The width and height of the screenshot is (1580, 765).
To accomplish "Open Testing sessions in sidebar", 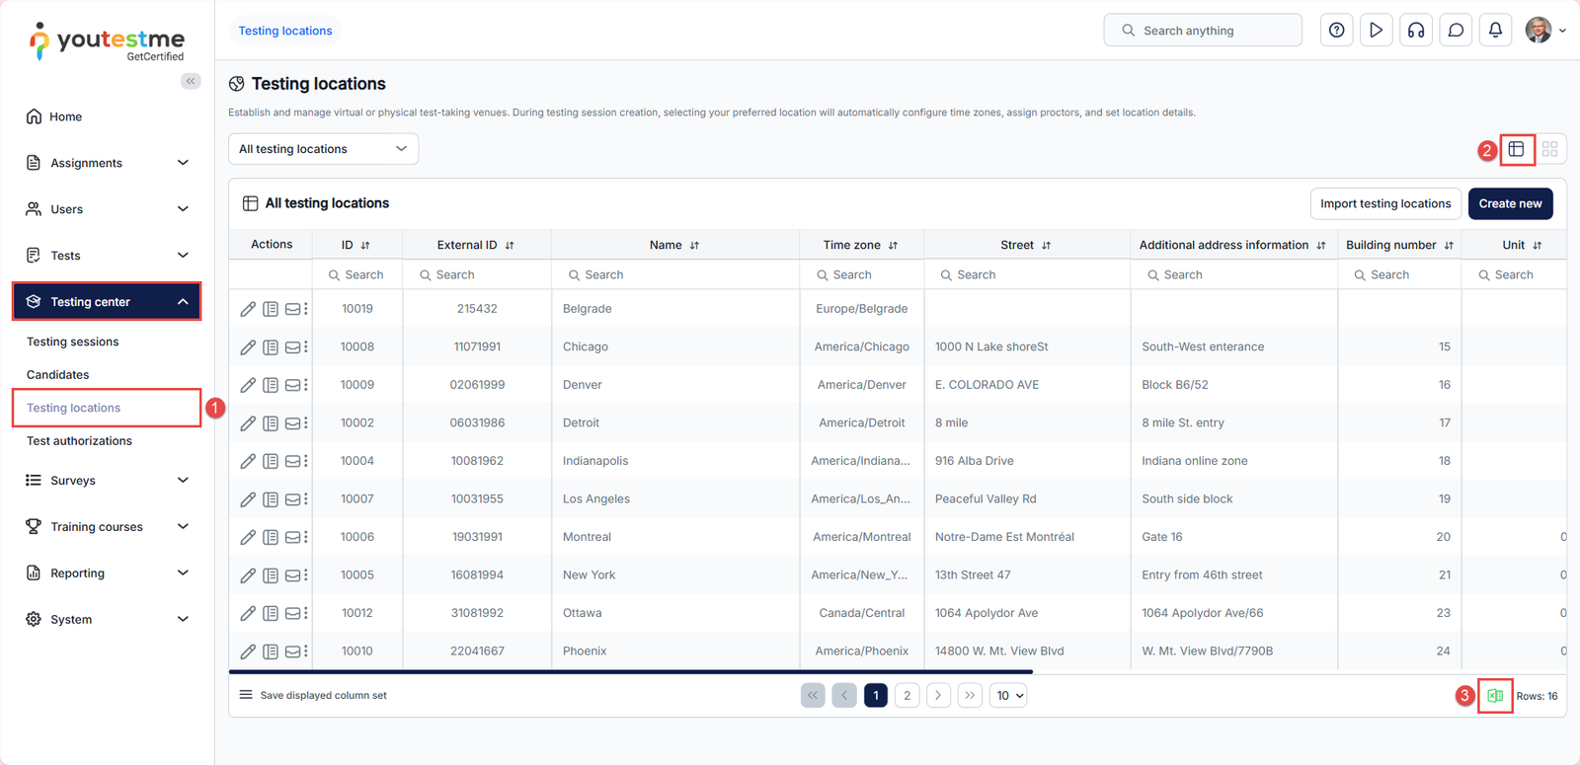I will click(x=72, y=342).
